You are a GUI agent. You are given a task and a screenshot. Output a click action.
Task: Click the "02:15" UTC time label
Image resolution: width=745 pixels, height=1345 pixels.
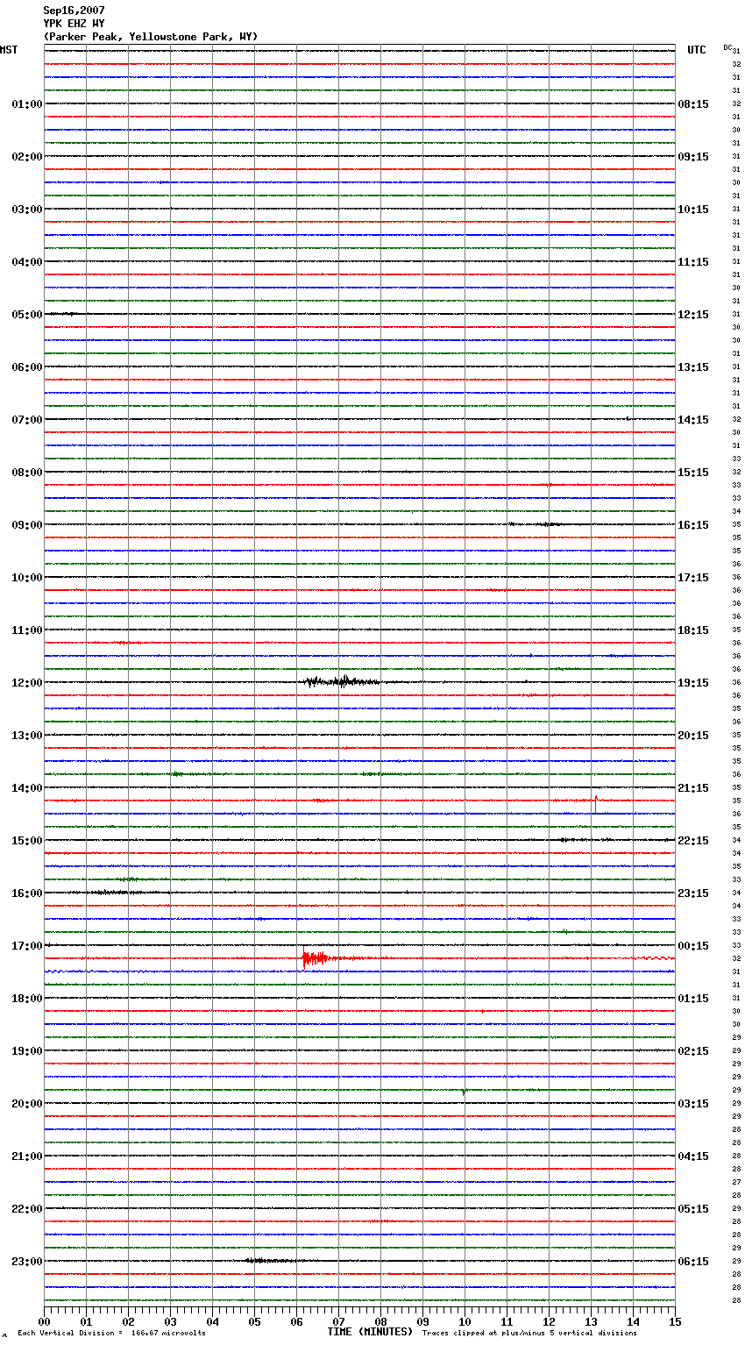click(x=693, y=1051)
